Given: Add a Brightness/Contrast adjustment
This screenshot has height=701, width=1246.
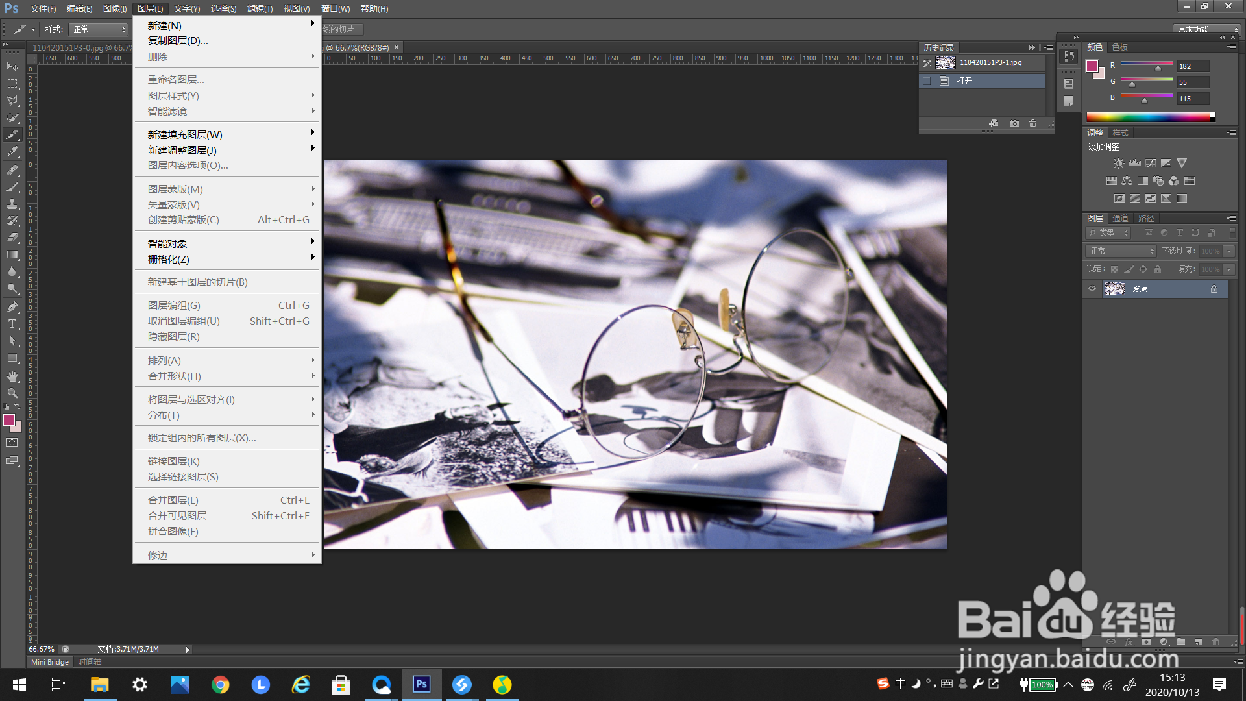Looking at the screenshot, I should 1119,164.
